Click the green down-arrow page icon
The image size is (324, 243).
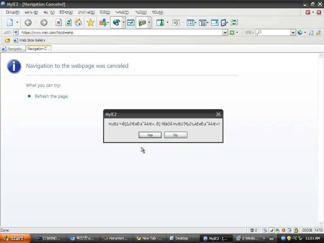tap(160, 22)
